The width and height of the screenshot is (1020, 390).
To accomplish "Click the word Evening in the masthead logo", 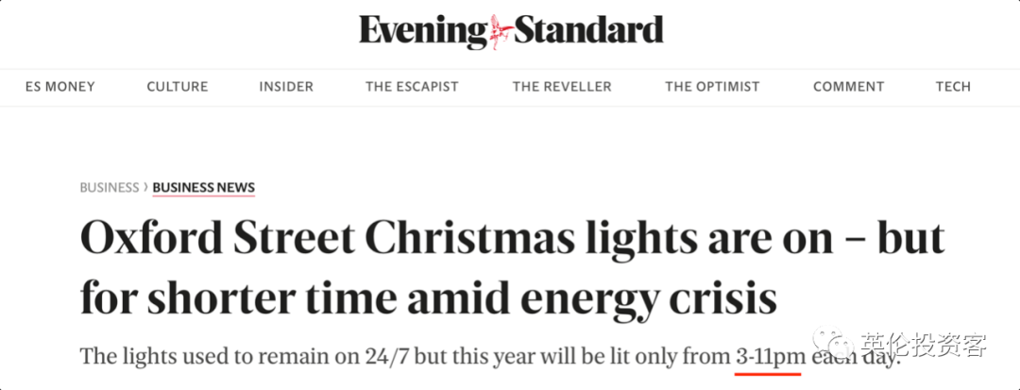I will pyautogui.click(x=423, y=32).
